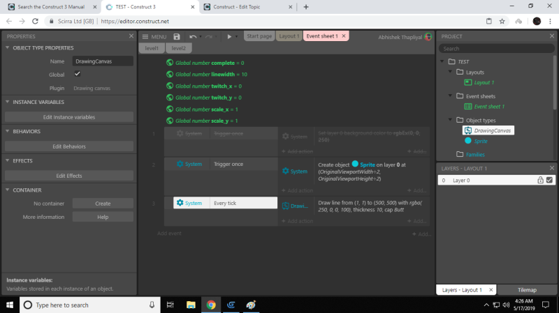
Task: Close the Layers - Layout 1 tab
Action: 491,290
